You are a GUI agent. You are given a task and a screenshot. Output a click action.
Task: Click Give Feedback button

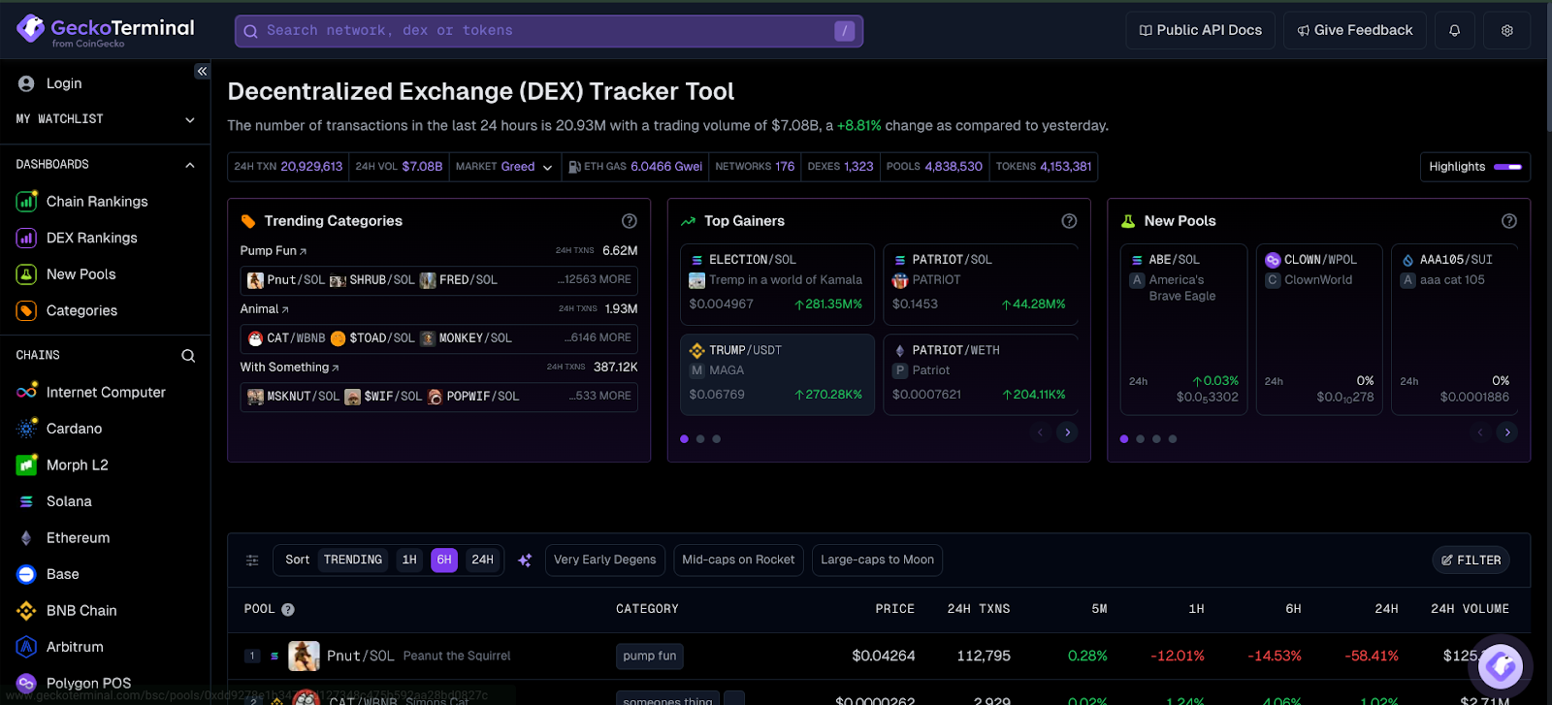pos(1355,30)
